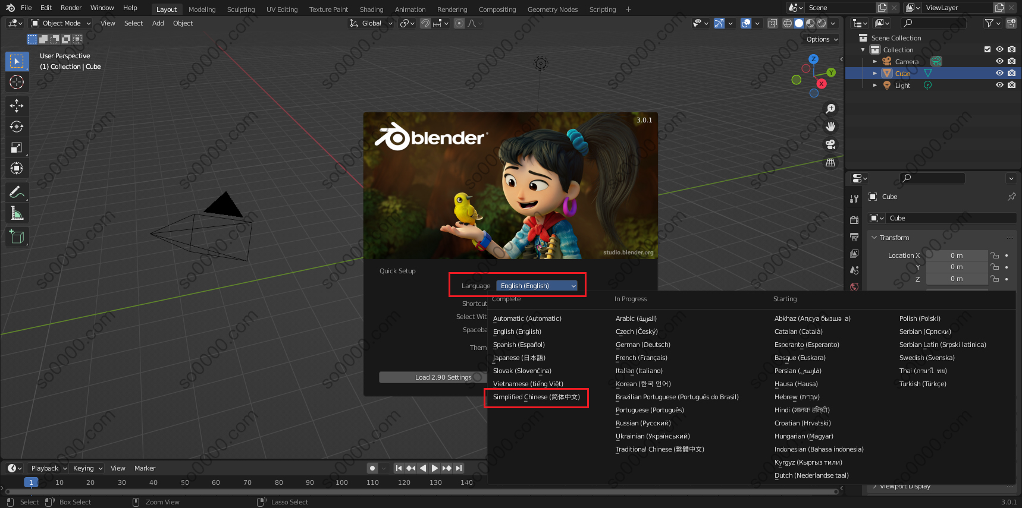Hide Camera in the outliner
This screenshot has width=1022, height=508.
[999, 61]
